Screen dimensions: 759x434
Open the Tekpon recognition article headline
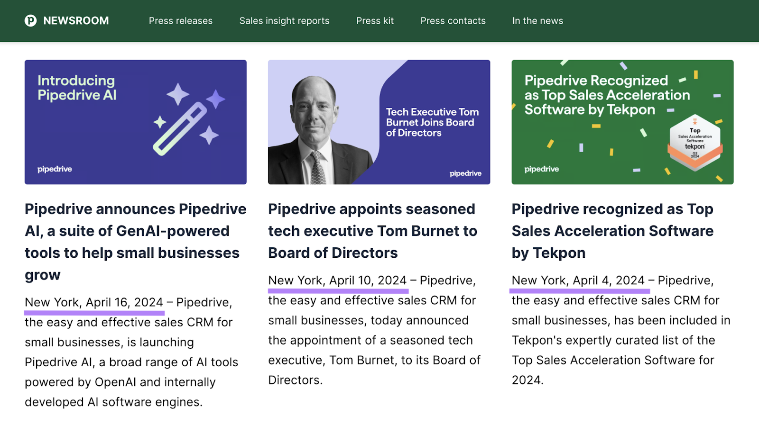click(613, 231)
